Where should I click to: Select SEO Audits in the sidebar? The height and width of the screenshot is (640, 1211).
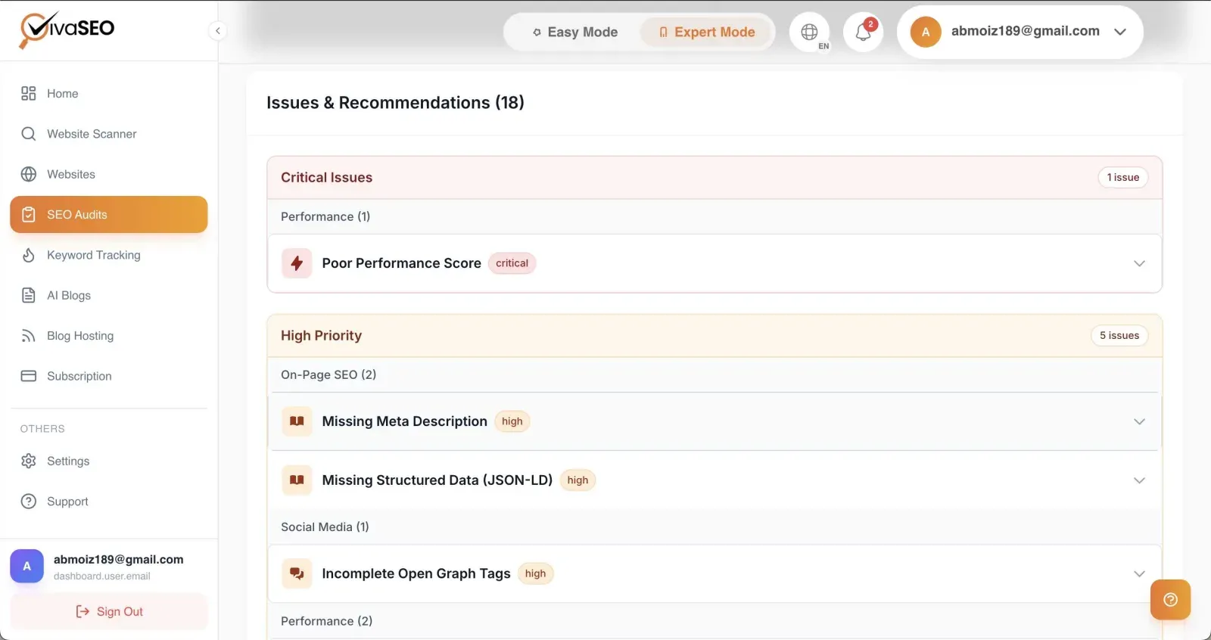[108, 215]
